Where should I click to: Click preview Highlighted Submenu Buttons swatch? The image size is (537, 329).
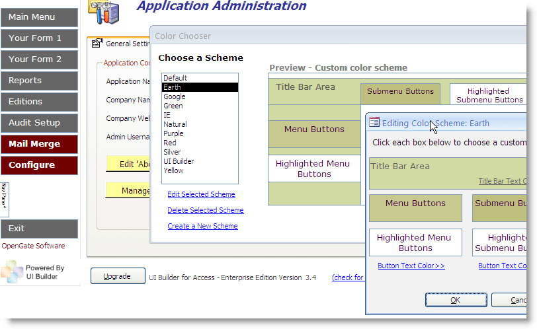click(488, 94)
